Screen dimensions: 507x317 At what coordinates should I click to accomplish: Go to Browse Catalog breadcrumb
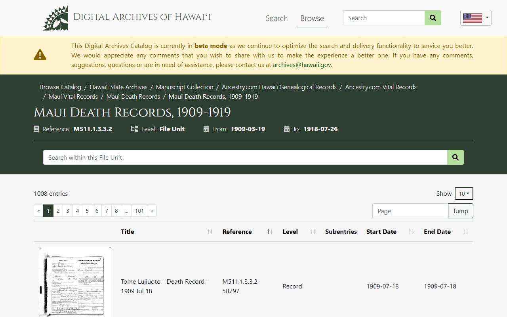click(x=61, y=87)
